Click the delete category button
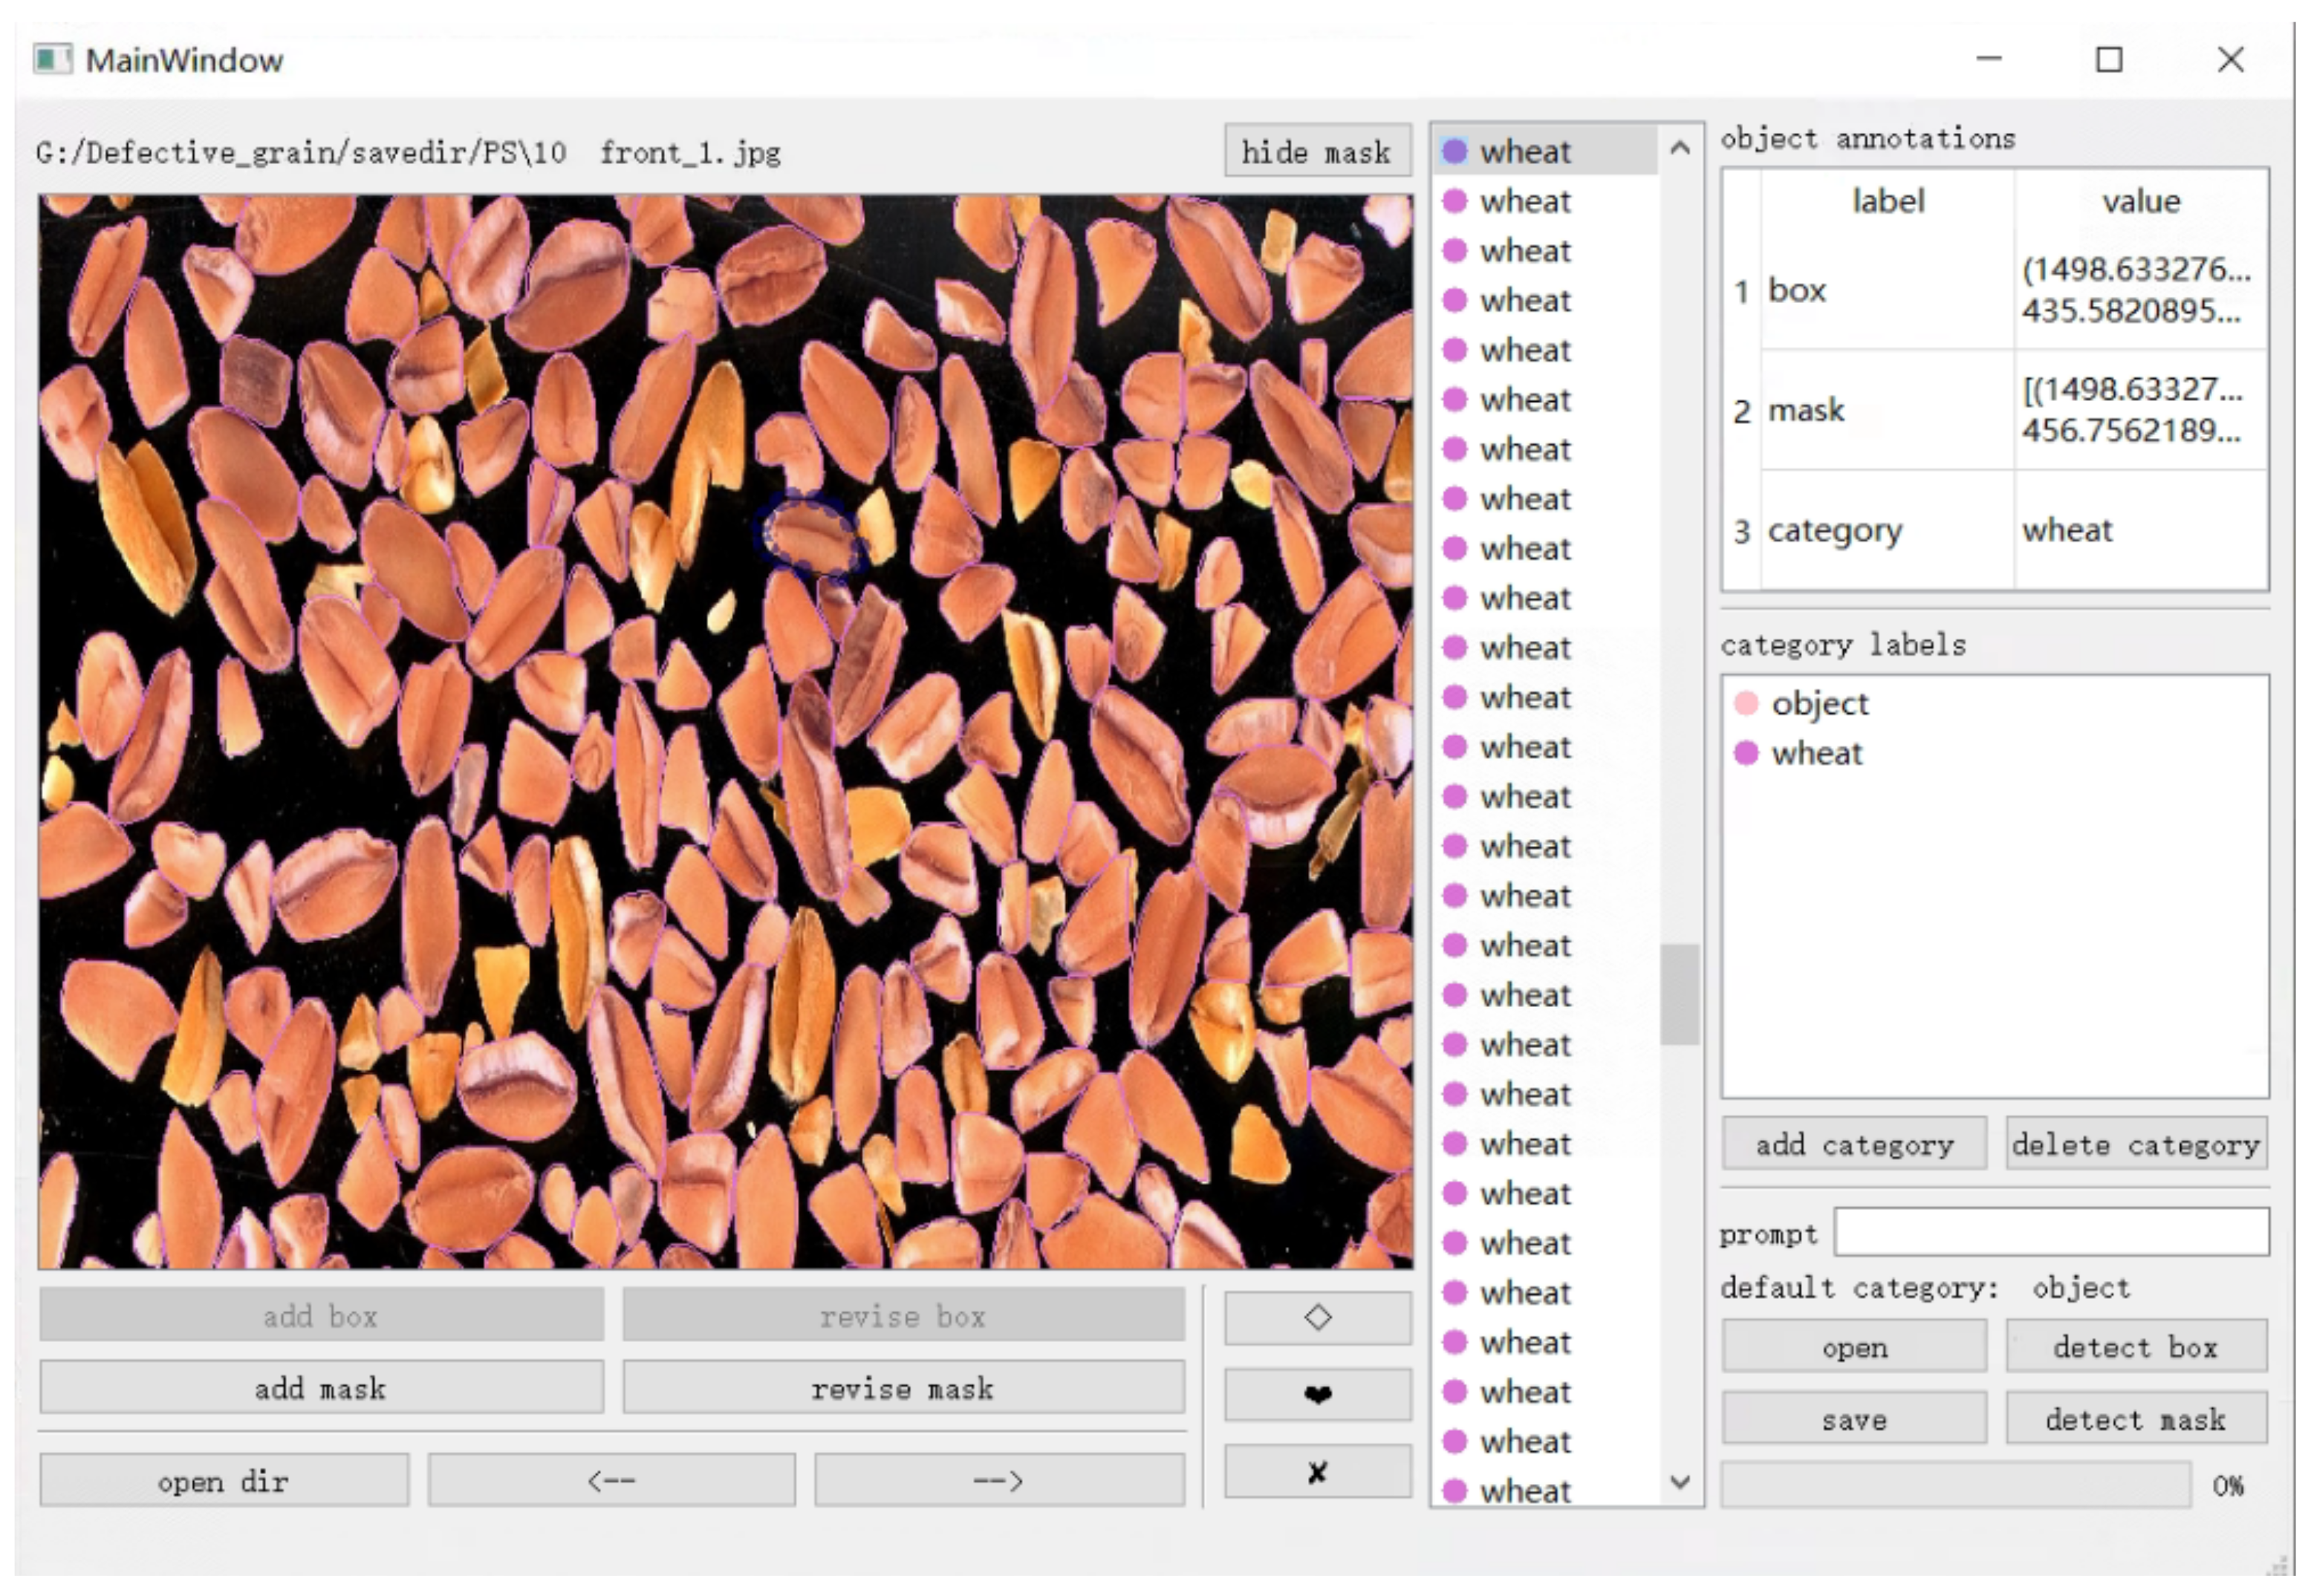Viewport: 2314px width, 1596px height. 2137,1143
